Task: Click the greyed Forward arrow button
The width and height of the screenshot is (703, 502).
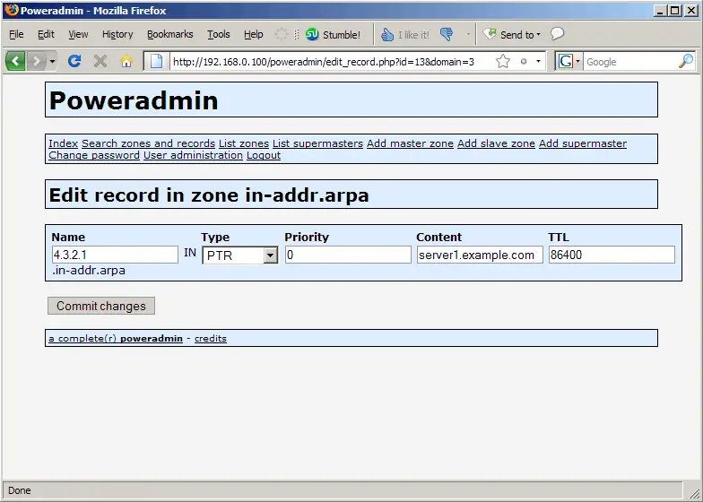Action: click(x=36, y=61)
